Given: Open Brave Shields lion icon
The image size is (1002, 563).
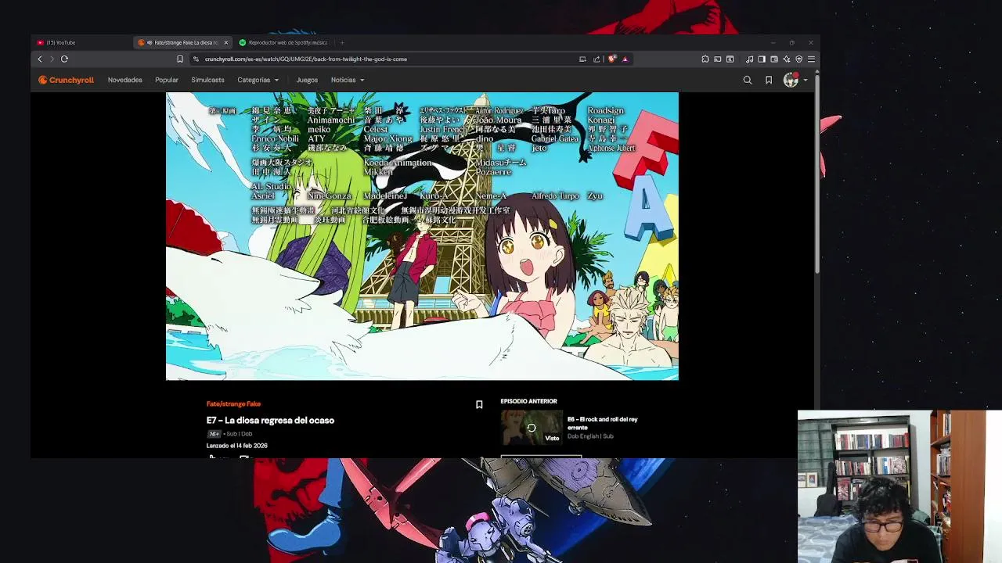Looking at the screenshot, I should (612, 59).
